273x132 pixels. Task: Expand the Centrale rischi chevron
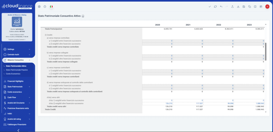coord(29,55)
